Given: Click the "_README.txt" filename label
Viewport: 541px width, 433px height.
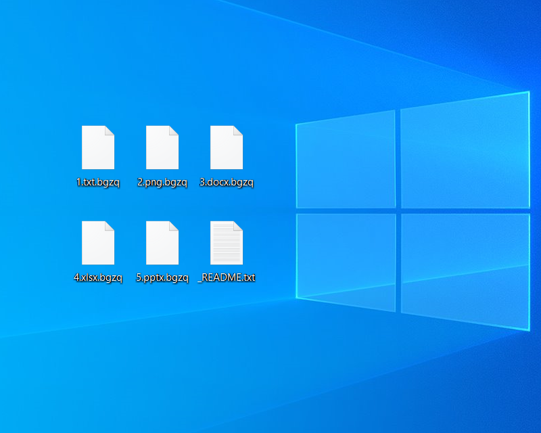Looking at the screenshot, I should [226, 277].
